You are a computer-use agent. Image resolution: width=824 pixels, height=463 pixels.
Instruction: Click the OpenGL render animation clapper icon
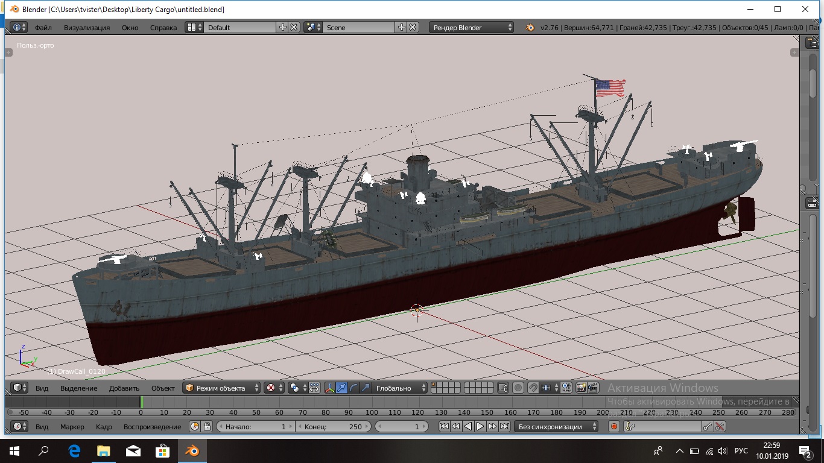pyautogui.click(x=594, y=388)
